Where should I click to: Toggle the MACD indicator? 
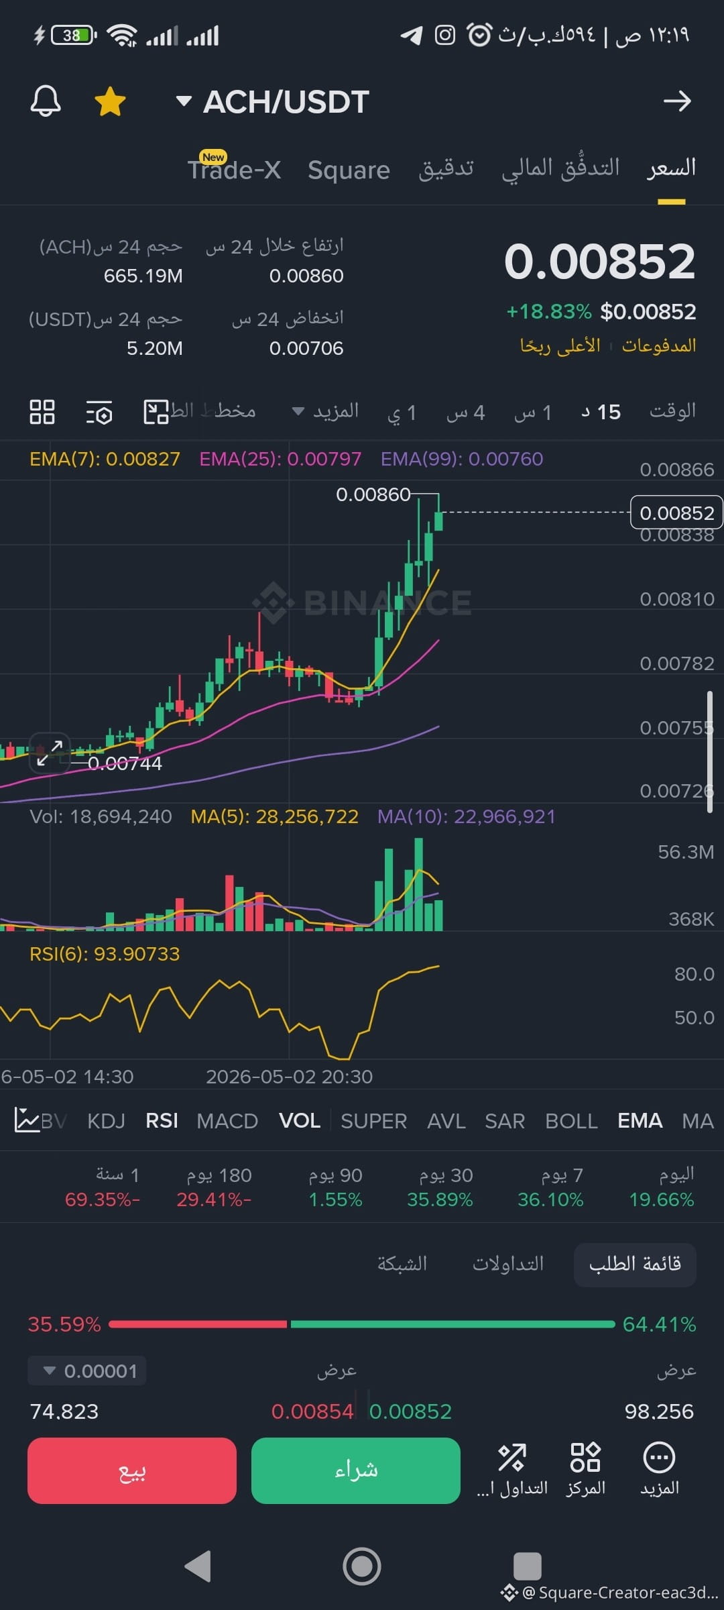point(227,1121)
